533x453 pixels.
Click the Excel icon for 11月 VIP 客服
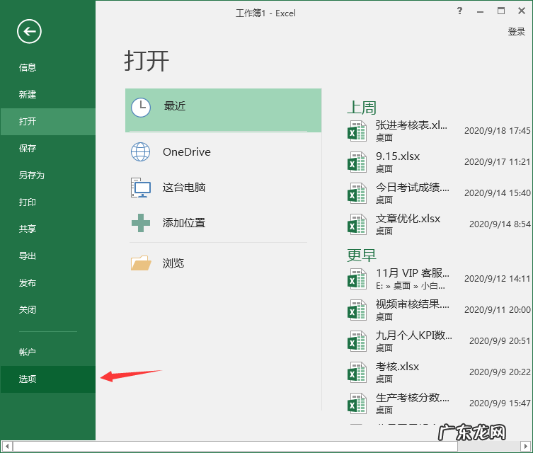(x=357, y=279)
